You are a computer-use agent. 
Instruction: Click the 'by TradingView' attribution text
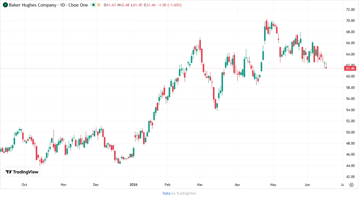coord(184,193)
